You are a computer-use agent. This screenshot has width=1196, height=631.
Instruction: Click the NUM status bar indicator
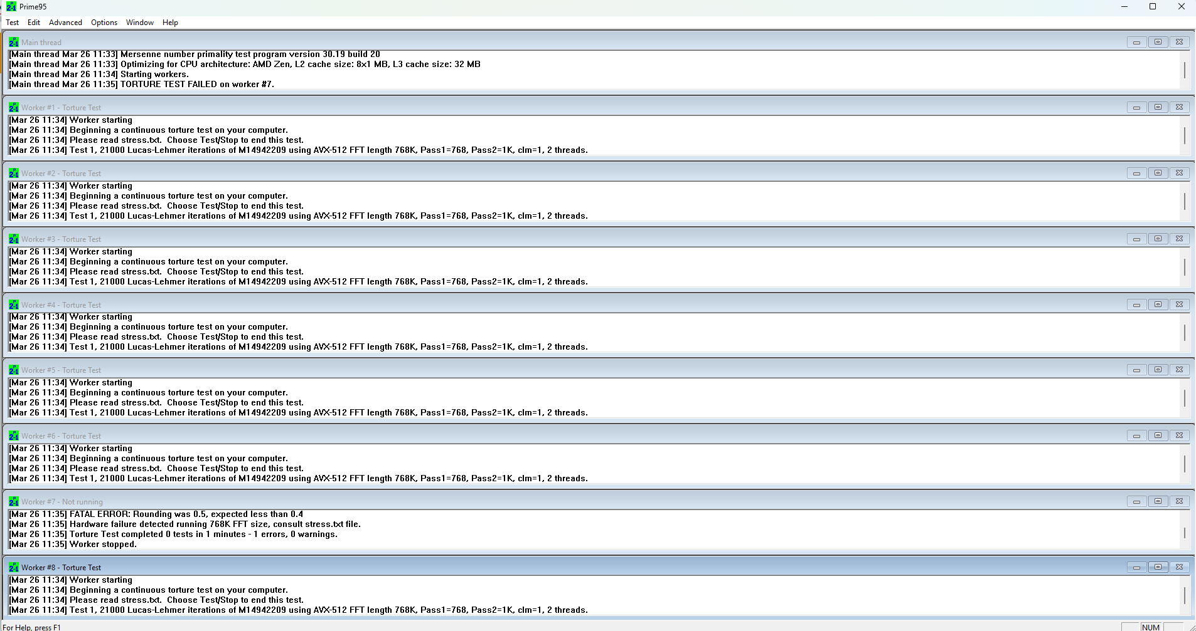[x=1151, y=627]
